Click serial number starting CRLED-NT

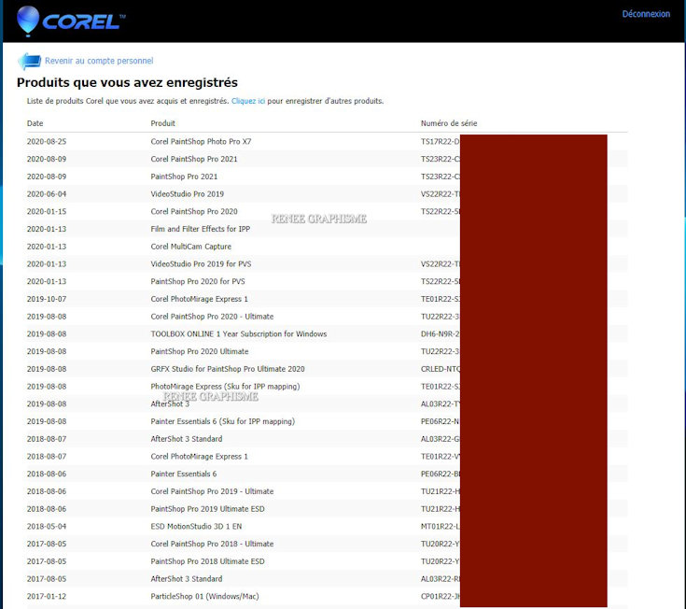tap(441, 369)
